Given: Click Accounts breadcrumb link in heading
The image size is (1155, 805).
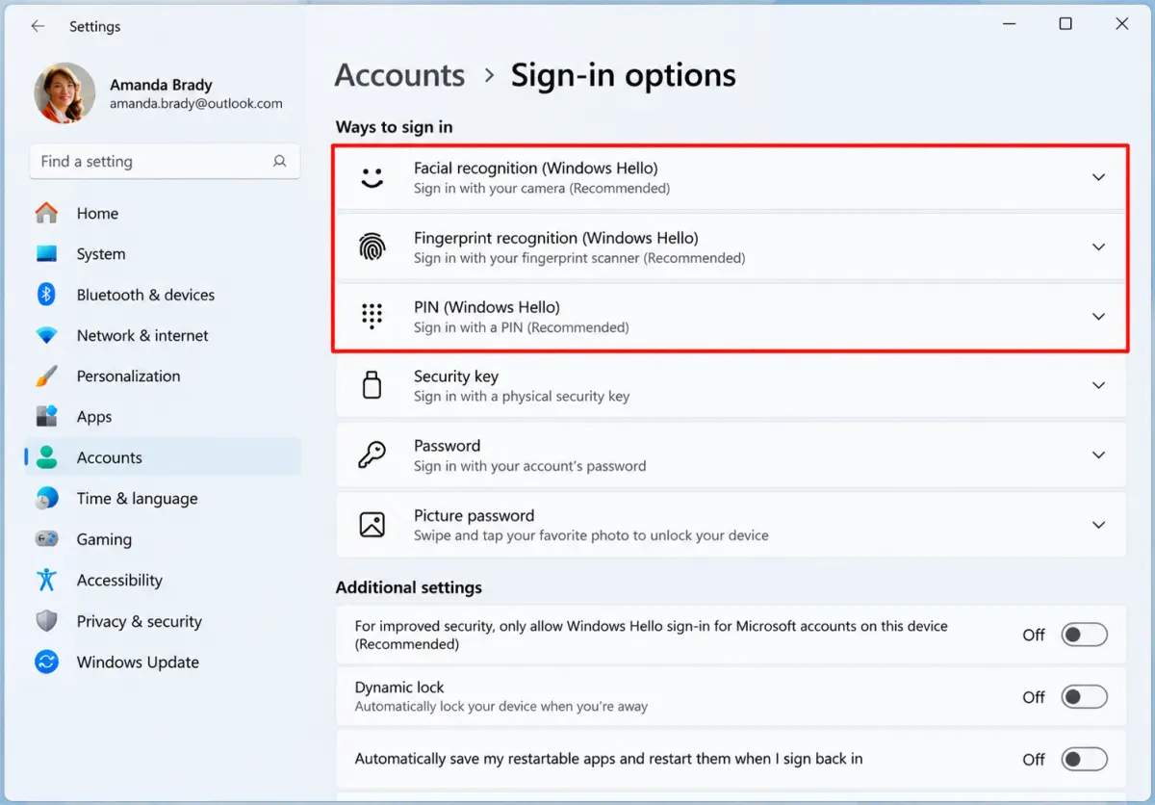Looking at the screenshot, I should tap(399, 75).
